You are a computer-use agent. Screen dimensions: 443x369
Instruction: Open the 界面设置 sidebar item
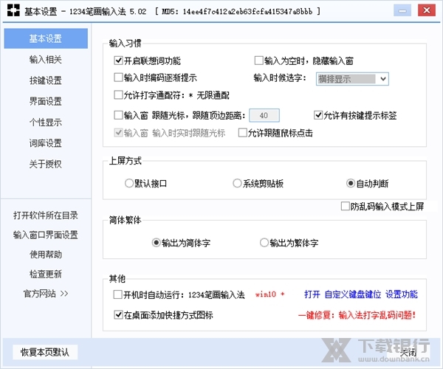coord(46,101)
